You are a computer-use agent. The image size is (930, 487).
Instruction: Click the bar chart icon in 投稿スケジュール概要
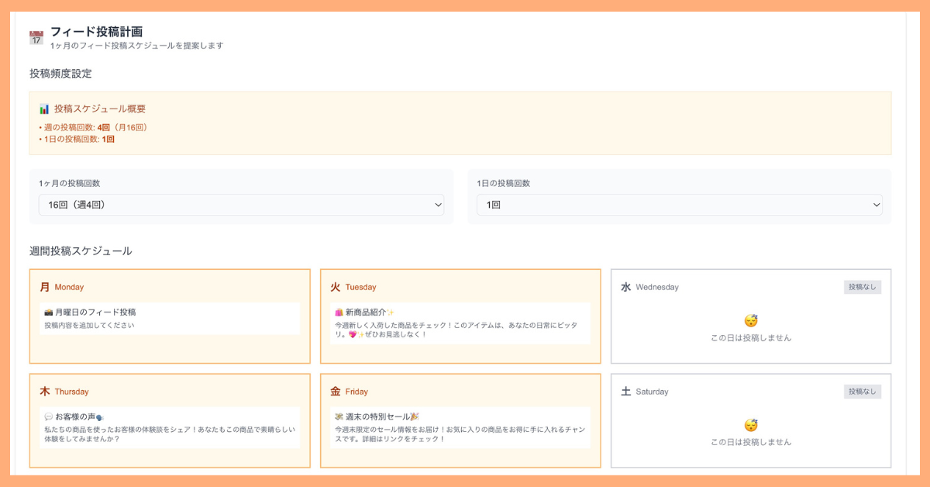click(x=43, y=109)
